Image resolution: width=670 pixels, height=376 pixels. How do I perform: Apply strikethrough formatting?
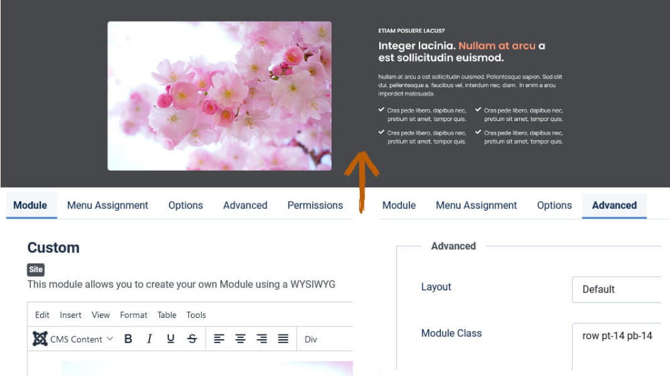coord(192,339)
